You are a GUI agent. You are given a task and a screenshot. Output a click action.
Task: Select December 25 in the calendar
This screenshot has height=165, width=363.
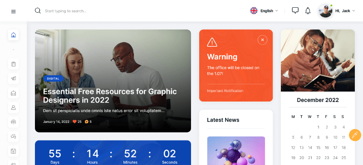343,158
